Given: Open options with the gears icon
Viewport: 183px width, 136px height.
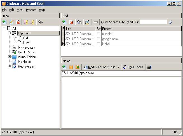Looking at the screenshot, I should [x=40, y=22].
